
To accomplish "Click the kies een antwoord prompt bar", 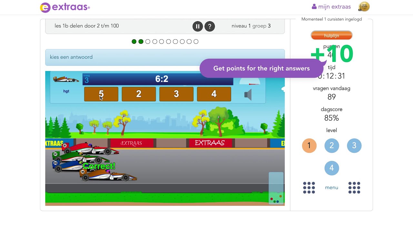I will point(165,57).
